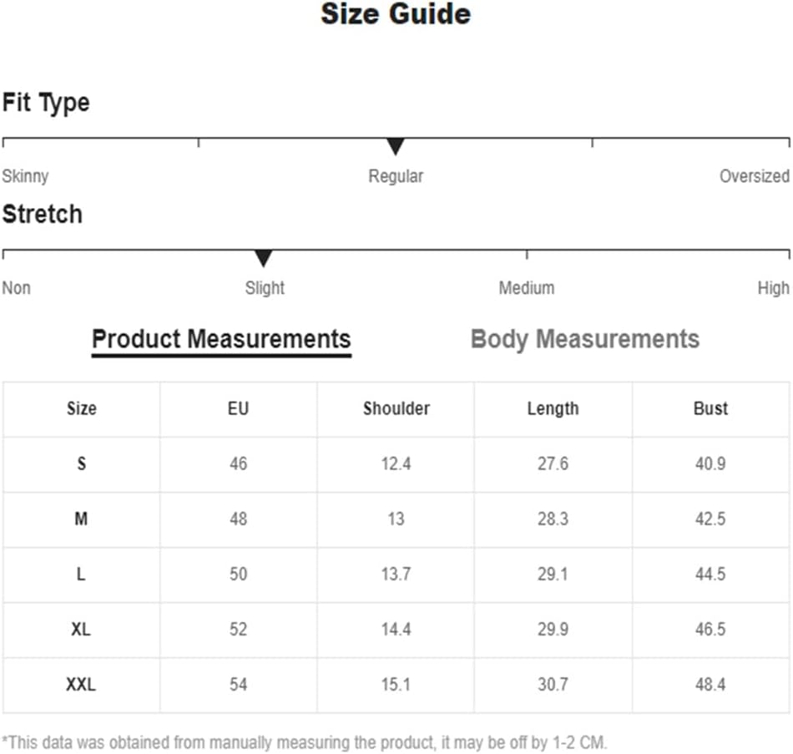The width and height of the screenshot is (793, 754).
Task: Click the Stretch triangle marker
Action: tap(264, 258)
